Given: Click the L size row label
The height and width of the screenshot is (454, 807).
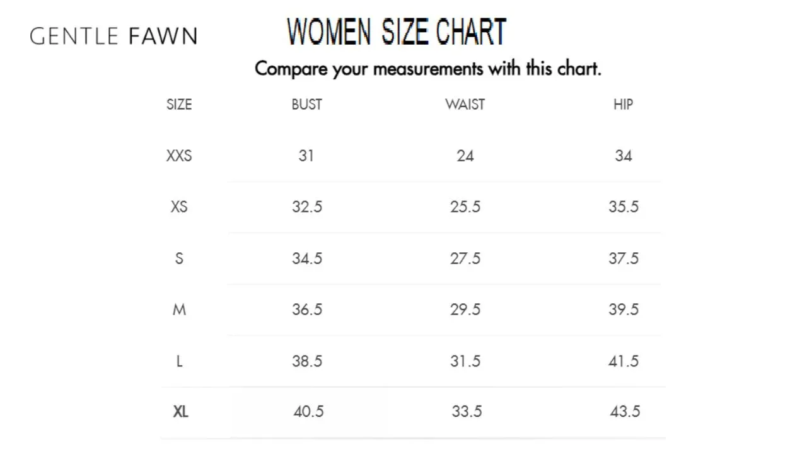Looking at the screenshot, I should 180,361.
